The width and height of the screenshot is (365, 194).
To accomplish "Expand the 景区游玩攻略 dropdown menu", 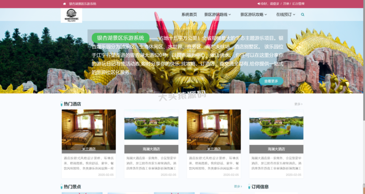I will pyautogui.click(x=254, y=15).
